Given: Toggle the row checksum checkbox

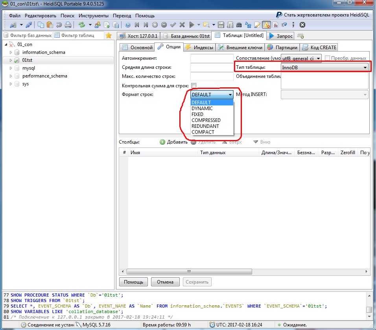Looking at the screenshot, I should (x=194, y=86).
